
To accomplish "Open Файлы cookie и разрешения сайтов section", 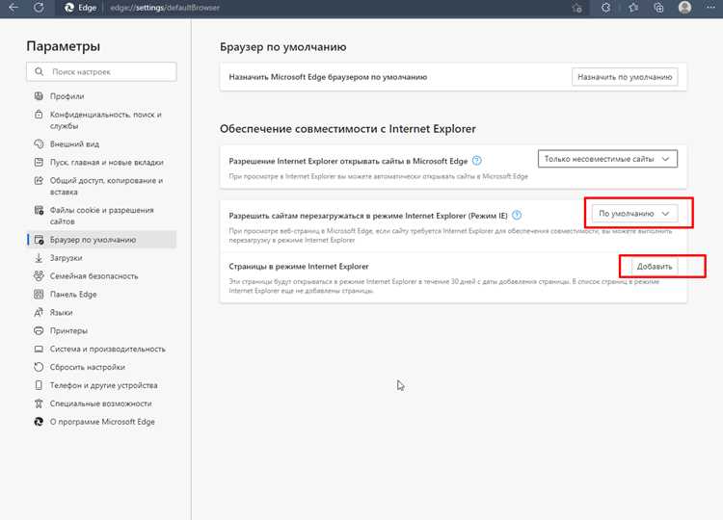I will pyautogui.click(x=101, y=216).
